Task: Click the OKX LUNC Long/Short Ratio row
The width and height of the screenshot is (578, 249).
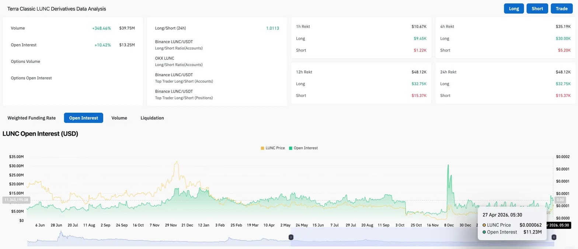Action: 179,61
